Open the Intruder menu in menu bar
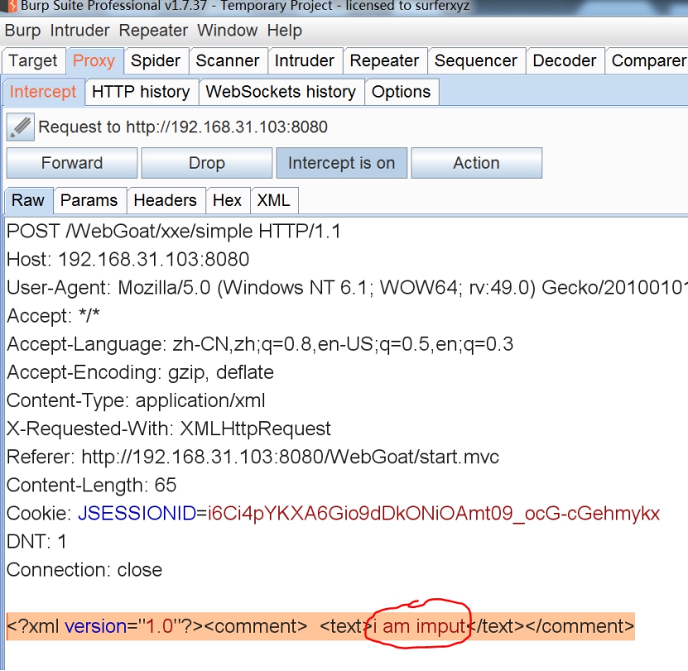The image size is (688, 671). coord(79,31)
